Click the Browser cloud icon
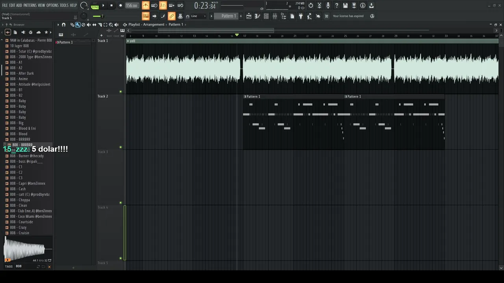Screen dimensions: 504x283 tap(38, 32)
